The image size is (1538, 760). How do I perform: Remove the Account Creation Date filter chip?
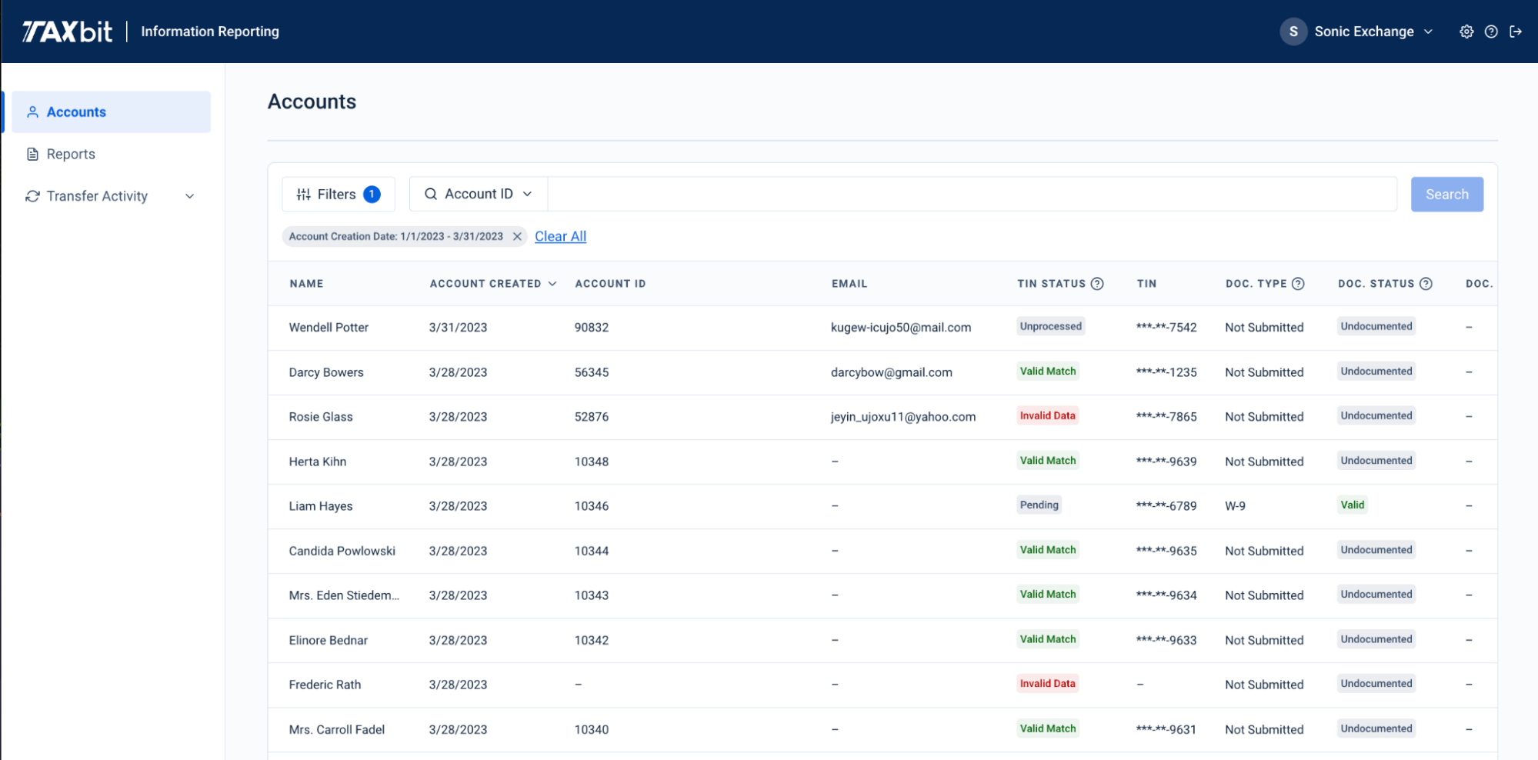517,237
